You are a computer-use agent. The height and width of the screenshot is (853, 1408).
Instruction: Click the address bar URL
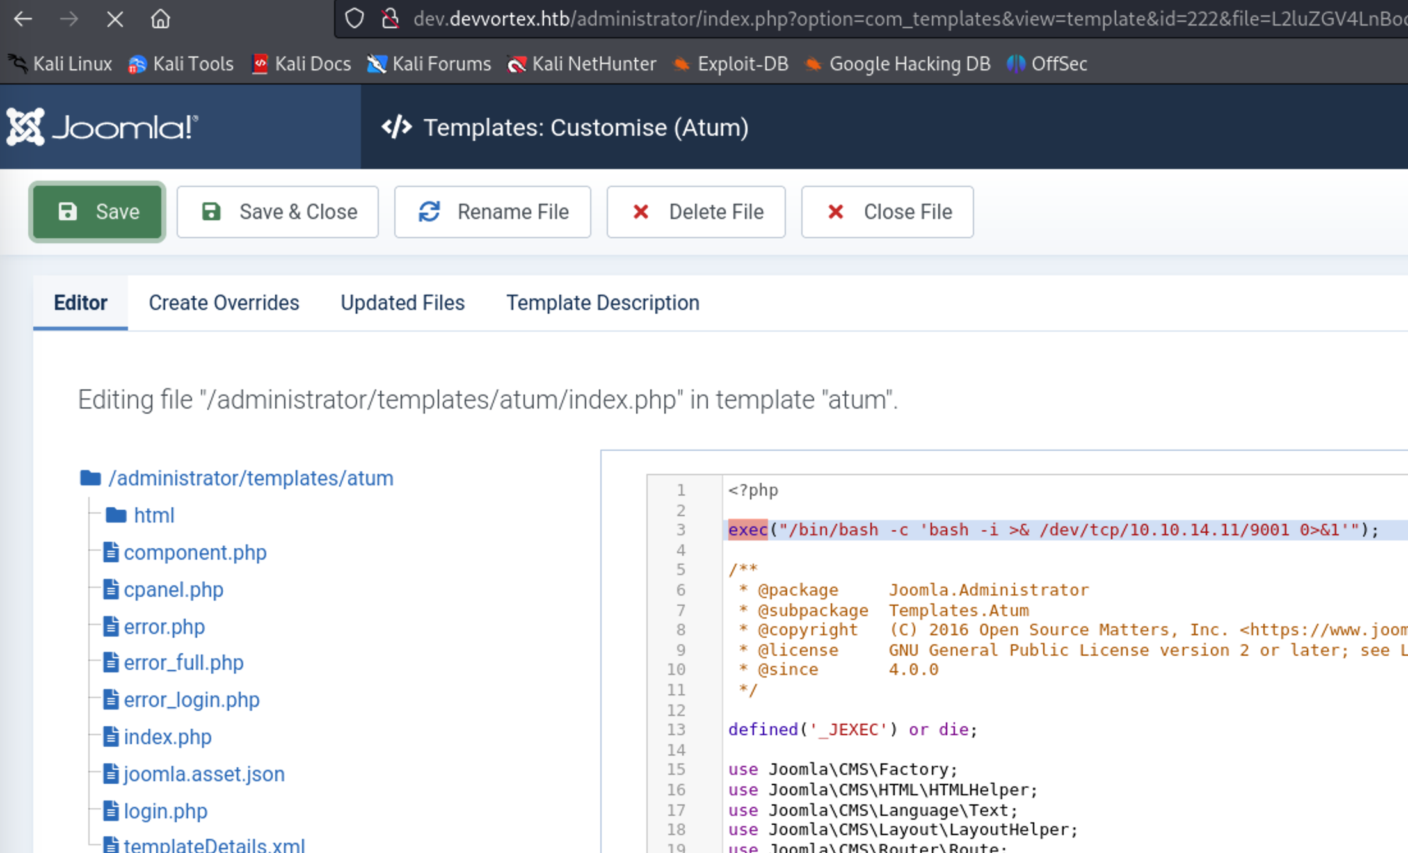pyautogui.click(x=909, y=19)
